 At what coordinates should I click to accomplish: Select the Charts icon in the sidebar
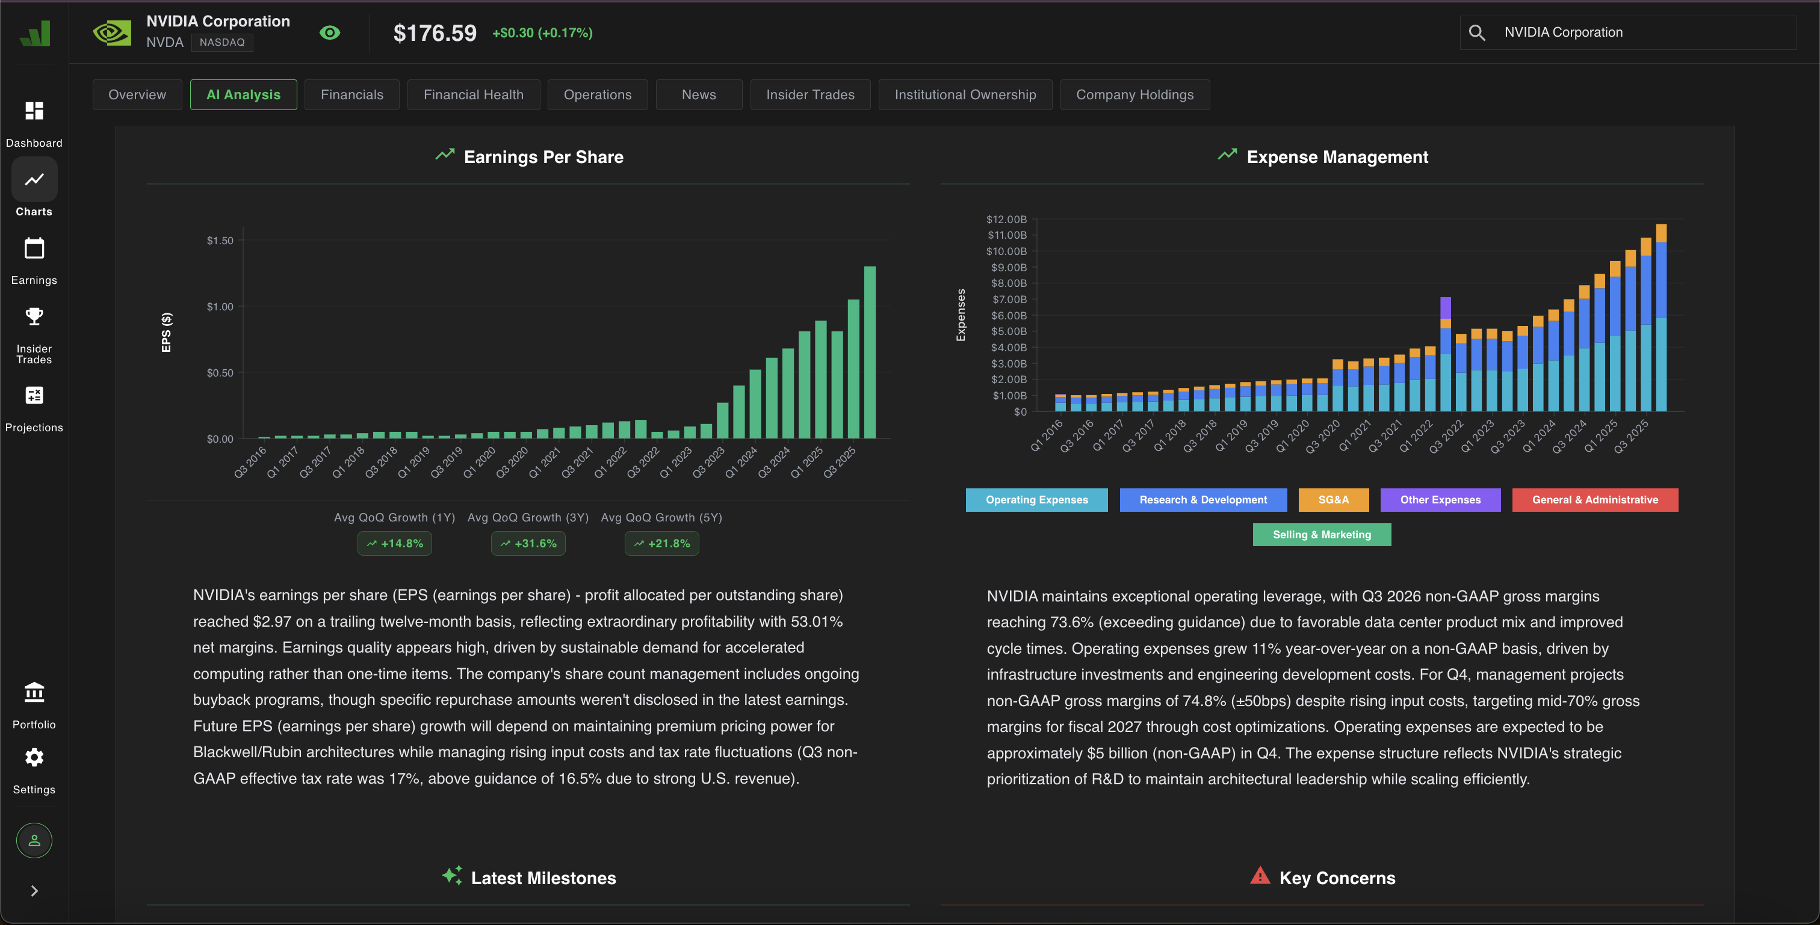[x=34, y=180]
